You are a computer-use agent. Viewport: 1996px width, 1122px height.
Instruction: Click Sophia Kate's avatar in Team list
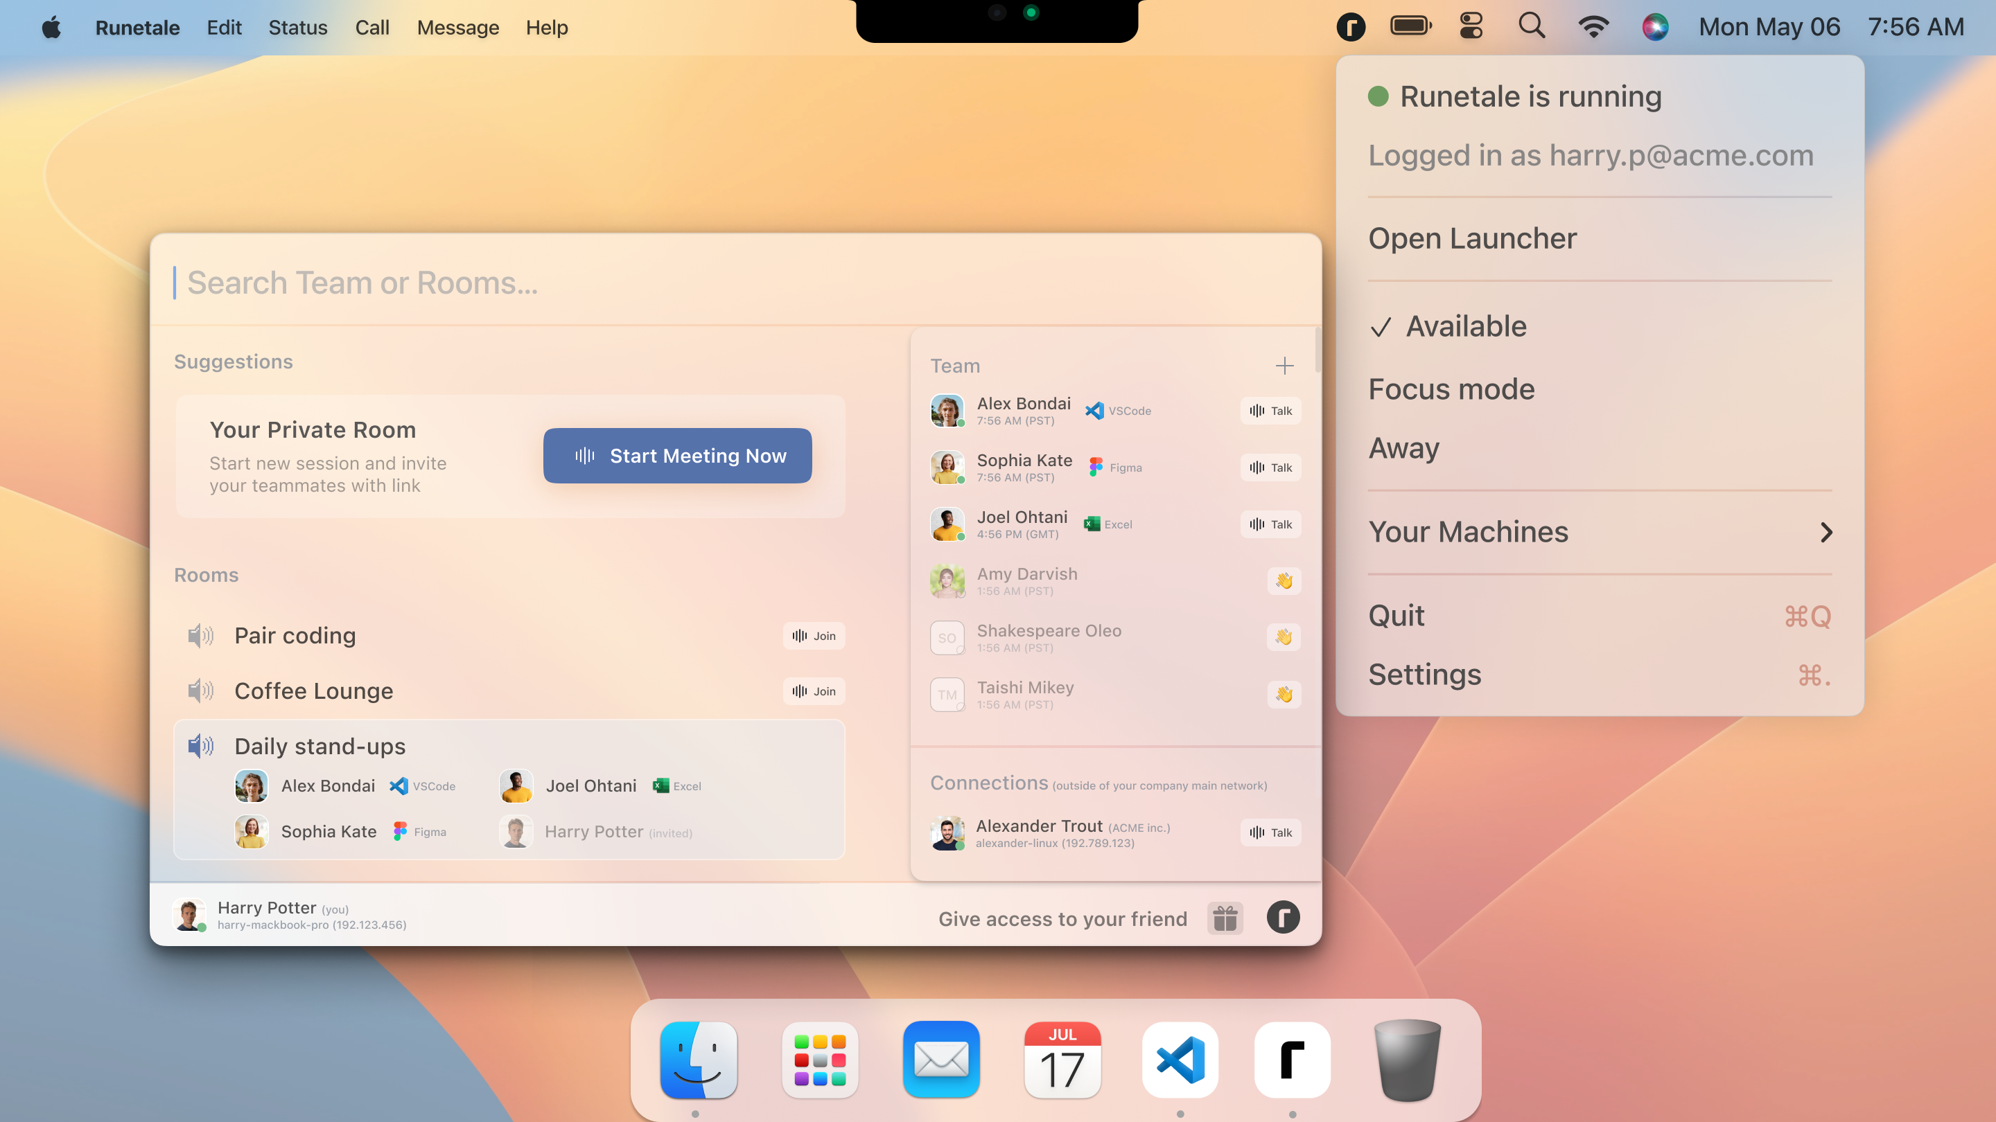click(947, 467)
